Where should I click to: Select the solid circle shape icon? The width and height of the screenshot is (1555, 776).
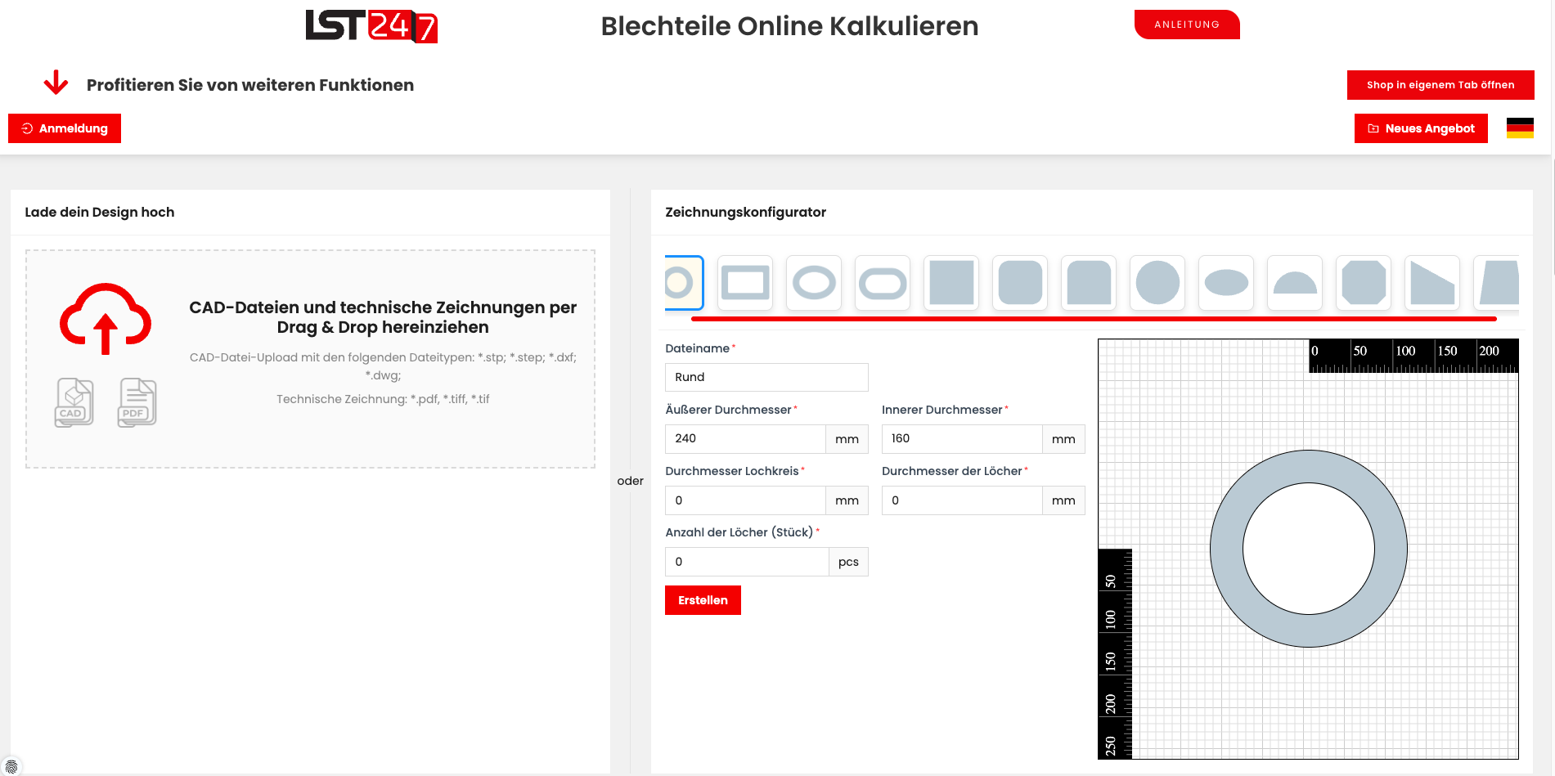pos(1157,283)
